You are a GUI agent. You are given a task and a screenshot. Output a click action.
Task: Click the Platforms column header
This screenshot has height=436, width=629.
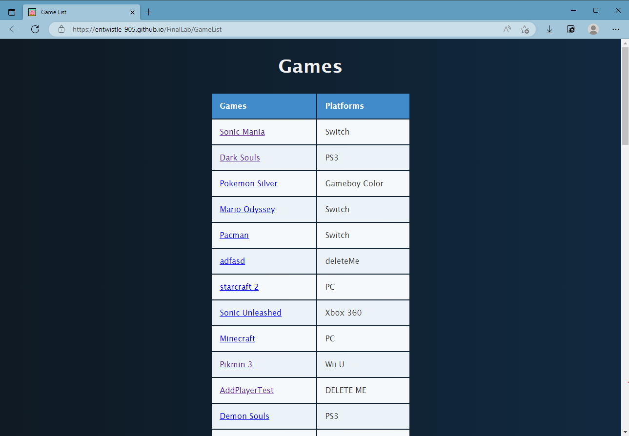[x=363, y=106]
